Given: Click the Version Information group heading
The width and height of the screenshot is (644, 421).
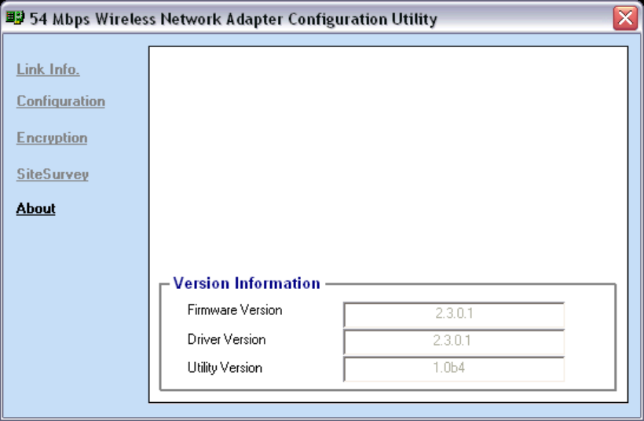Looking at the screenshot, I should pyautogui.click(x=247, y=284).
